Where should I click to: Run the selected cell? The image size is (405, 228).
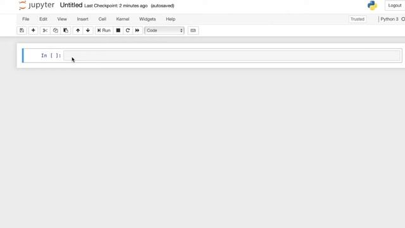click(x=104, y=30)
